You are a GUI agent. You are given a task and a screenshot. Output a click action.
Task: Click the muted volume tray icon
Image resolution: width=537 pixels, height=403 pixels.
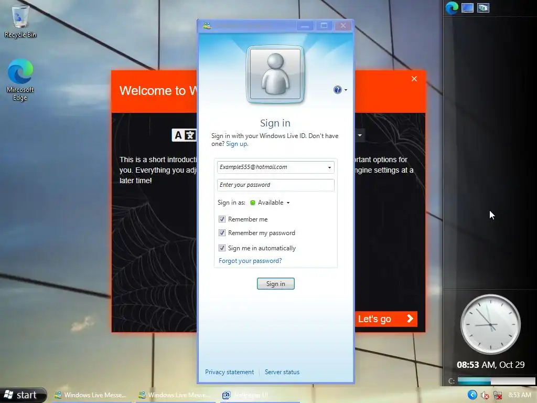click(485, 396)
